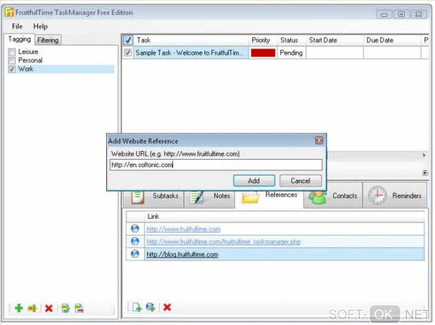
Task: Toggle the Leisure tag checkbox
Action: tap(12, 52)
